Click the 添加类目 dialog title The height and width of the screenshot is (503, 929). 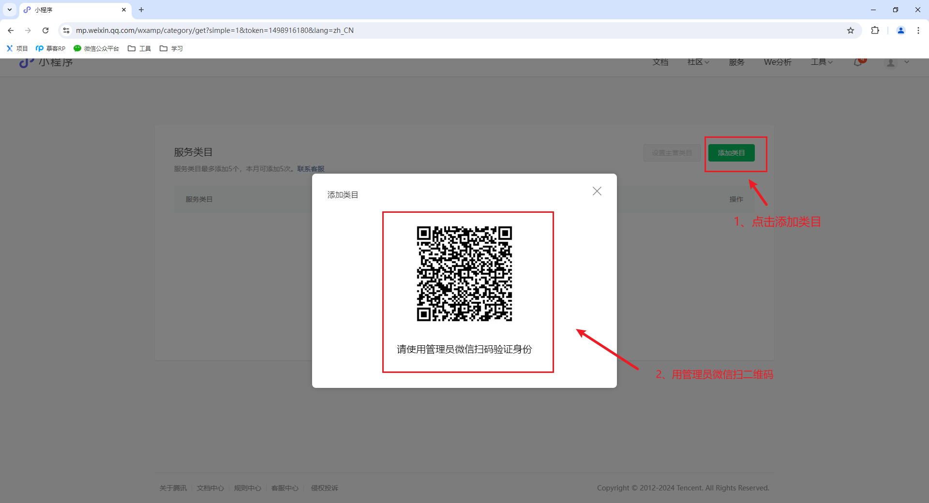coord(343,195)
